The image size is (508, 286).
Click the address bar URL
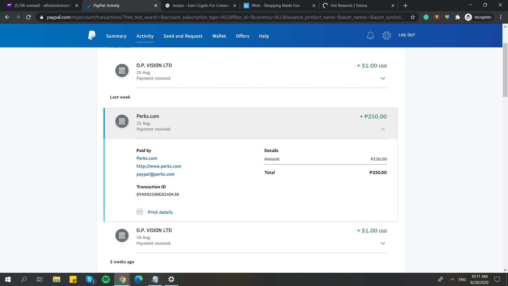click(225, 17)
